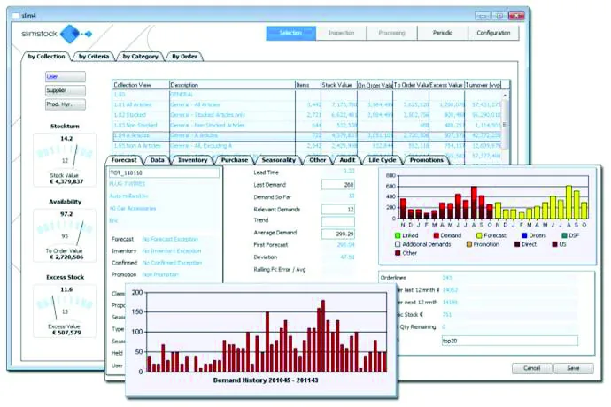Click the Orders blue legend swatch
The width and height of the screenshot is (611, 407).
[524, 235]
